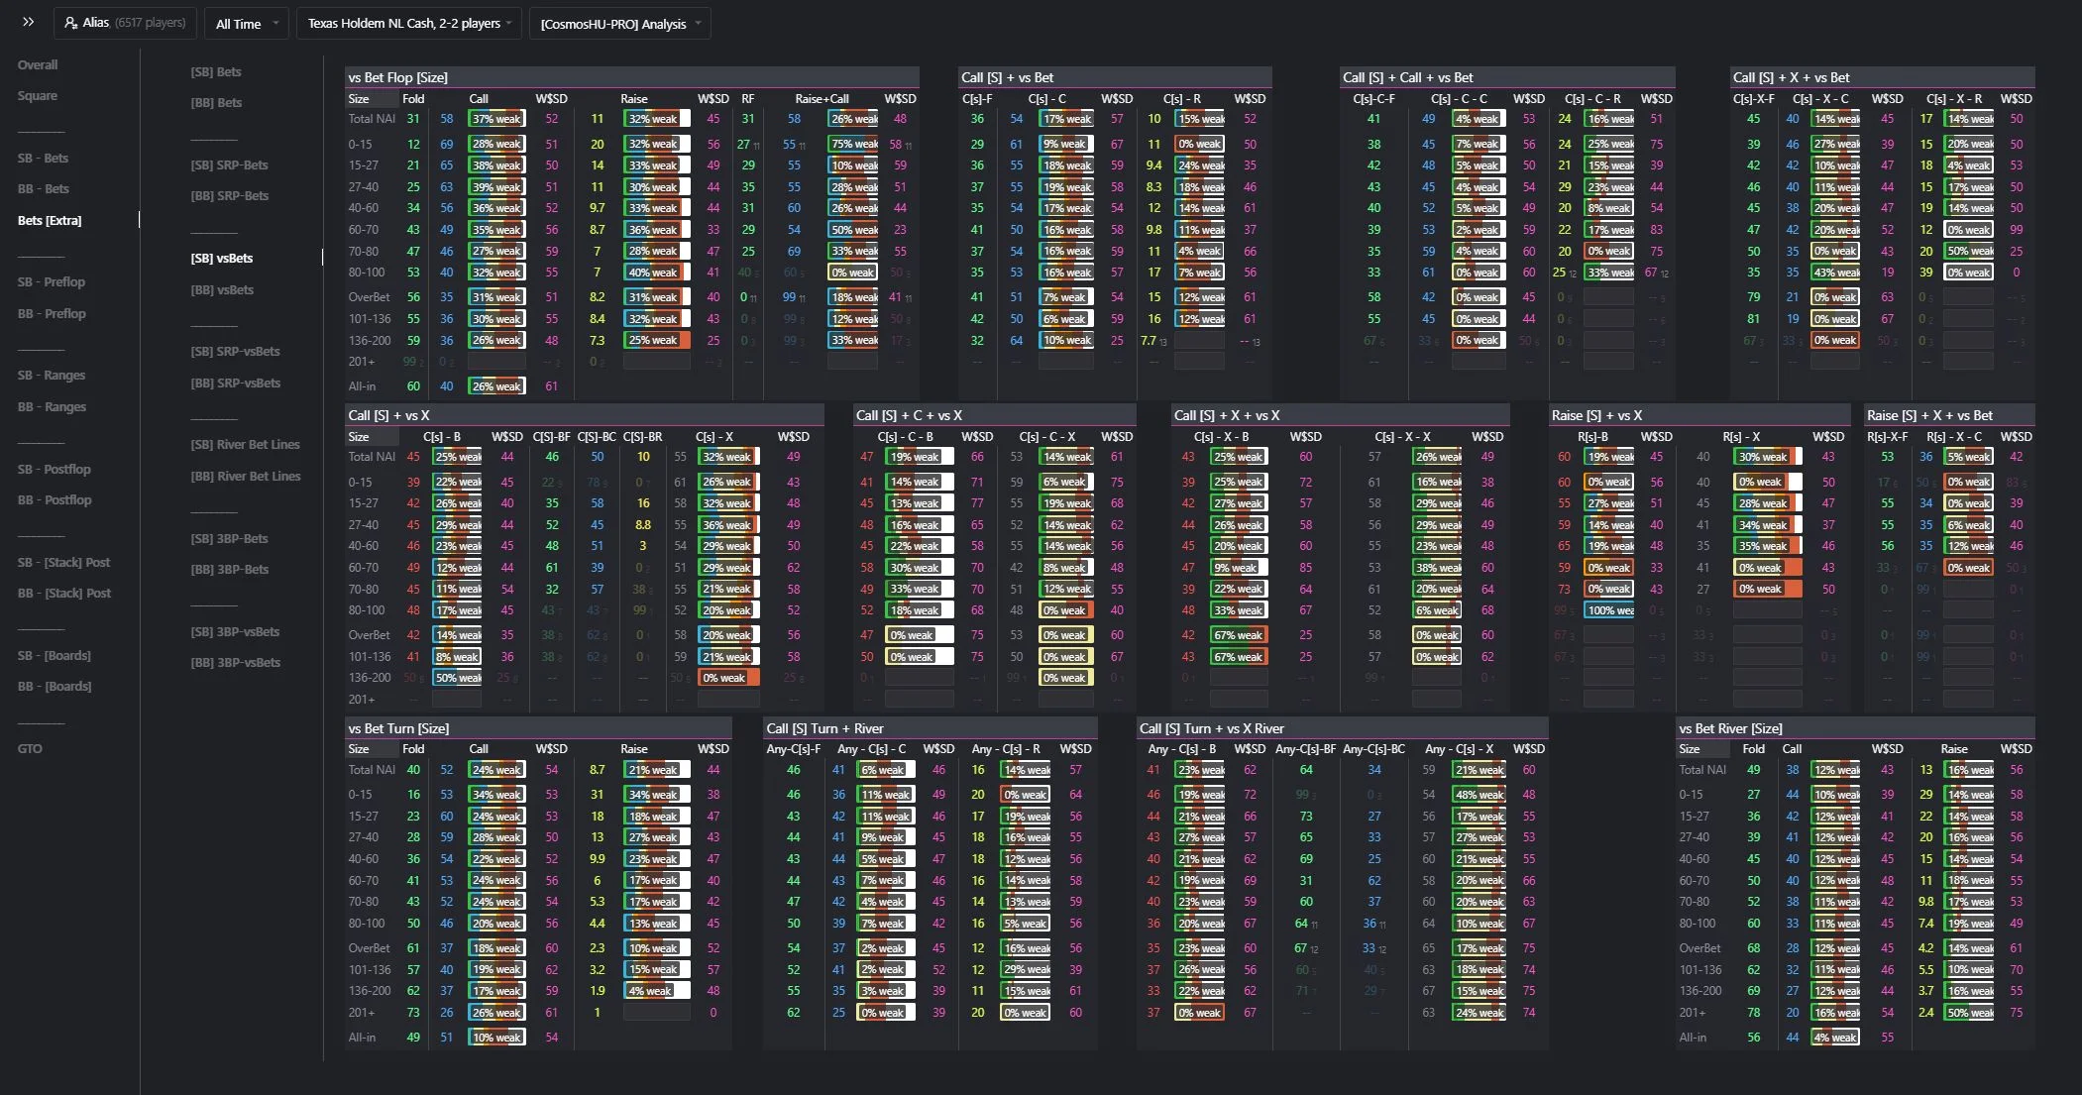Click the Total NAI 37% weak Call bar
The image size is (2082, 1095).
click(x=496, y=119)
